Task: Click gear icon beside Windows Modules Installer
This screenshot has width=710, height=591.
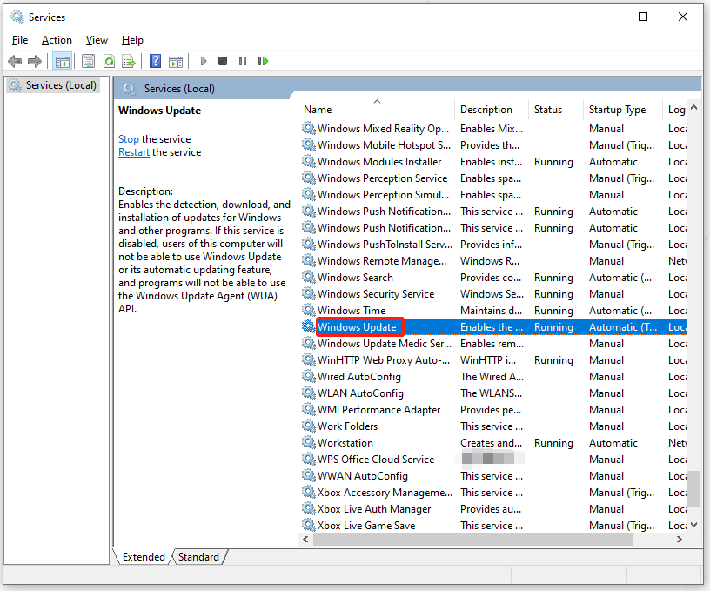Action: pos(308,161)
